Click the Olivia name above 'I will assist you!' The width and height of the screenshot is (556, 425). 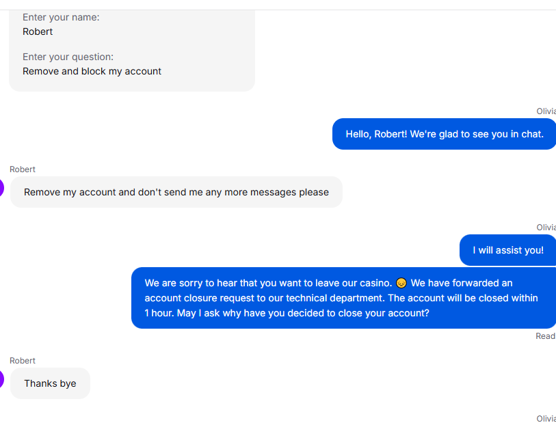tap(546, 228)
